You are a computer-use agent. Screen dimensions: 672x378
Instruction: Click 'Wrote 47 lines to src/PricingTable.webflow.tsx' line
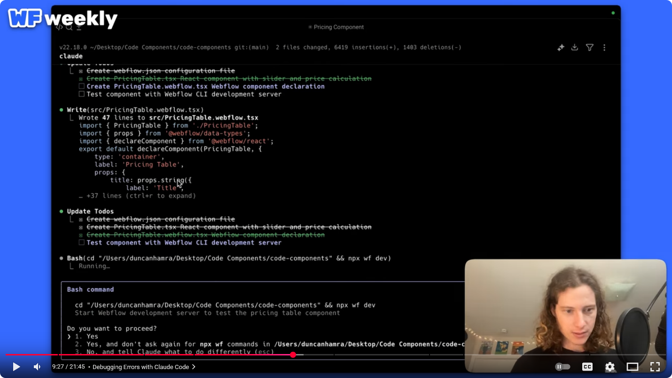tap(168, 118)
